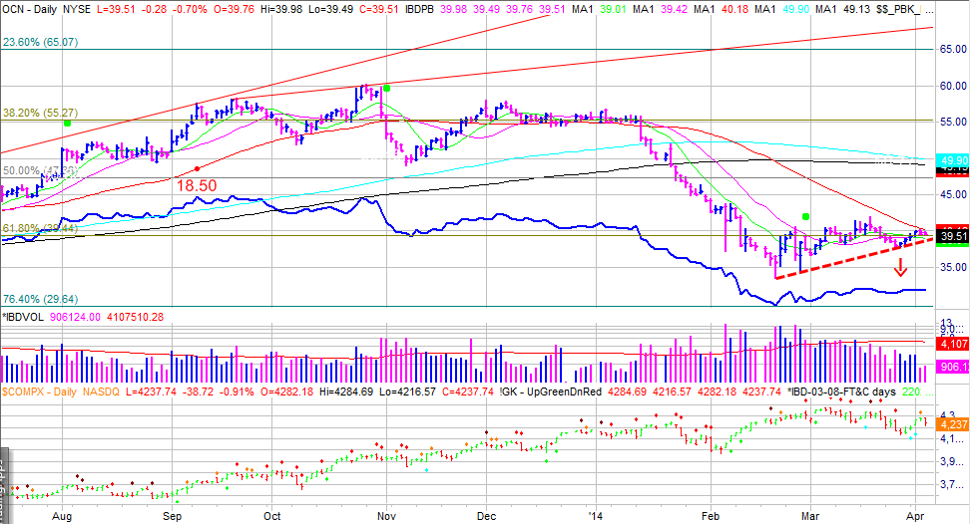
Task: Click the L=4237.74 COMPX last value
Action: point(153,392)
